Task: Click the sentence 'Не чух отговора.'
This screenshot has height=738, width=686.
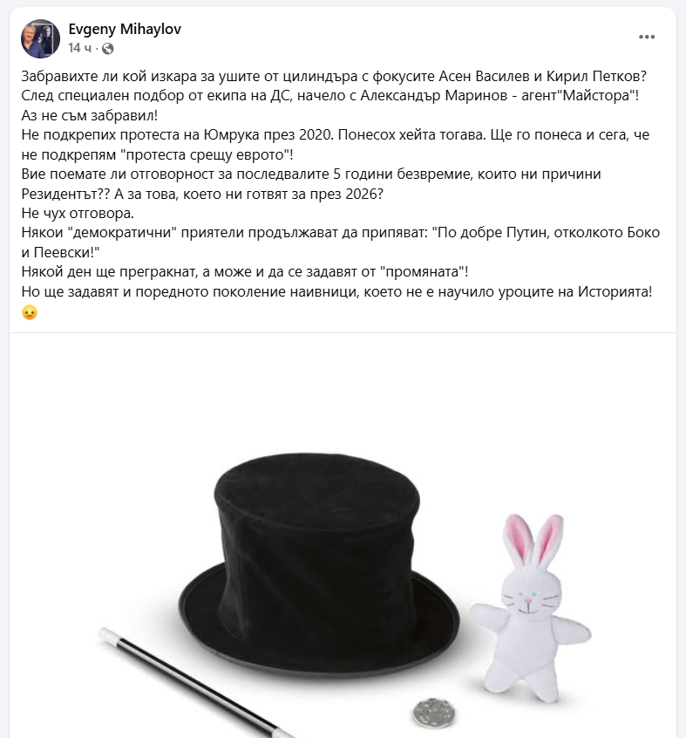Action: (78, 213)
